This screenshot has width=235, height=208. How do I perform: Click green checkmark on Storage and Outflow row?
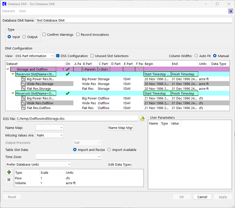pos(67,69)
